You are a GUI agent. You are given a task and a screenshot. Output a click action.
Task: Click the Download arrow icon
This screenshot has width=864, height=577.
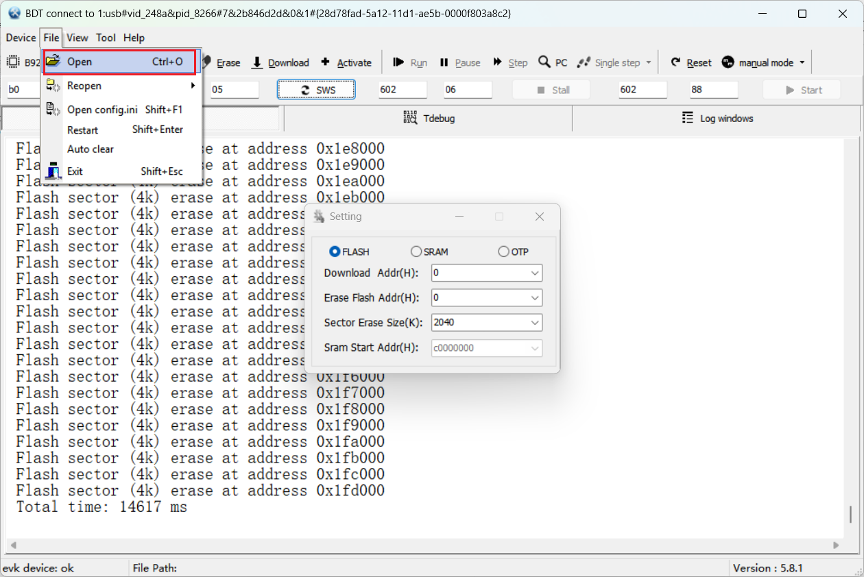pos(257,62)
